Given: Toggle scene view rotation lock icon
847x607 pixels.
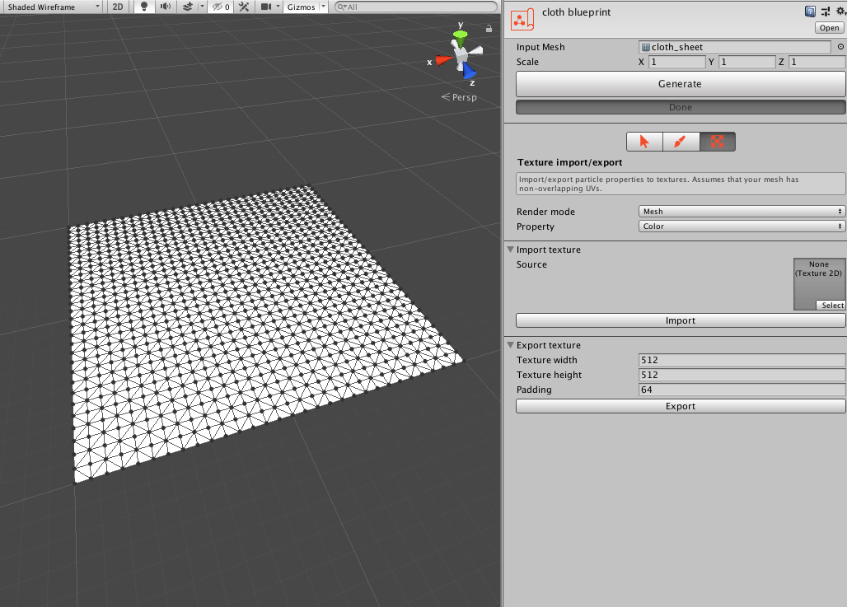Looking at the screenshot, I should pyautogui.click(x=489, y=29).
